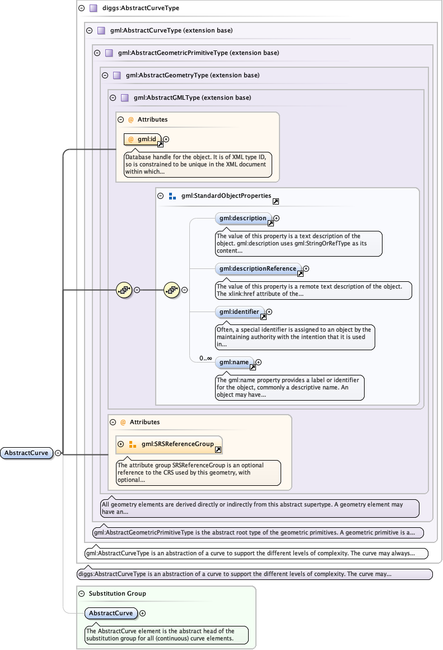The height and width of the screenshot is (650, 443).
Task: Click the gml:name reference arrow icon
Action: click(253, 368)
